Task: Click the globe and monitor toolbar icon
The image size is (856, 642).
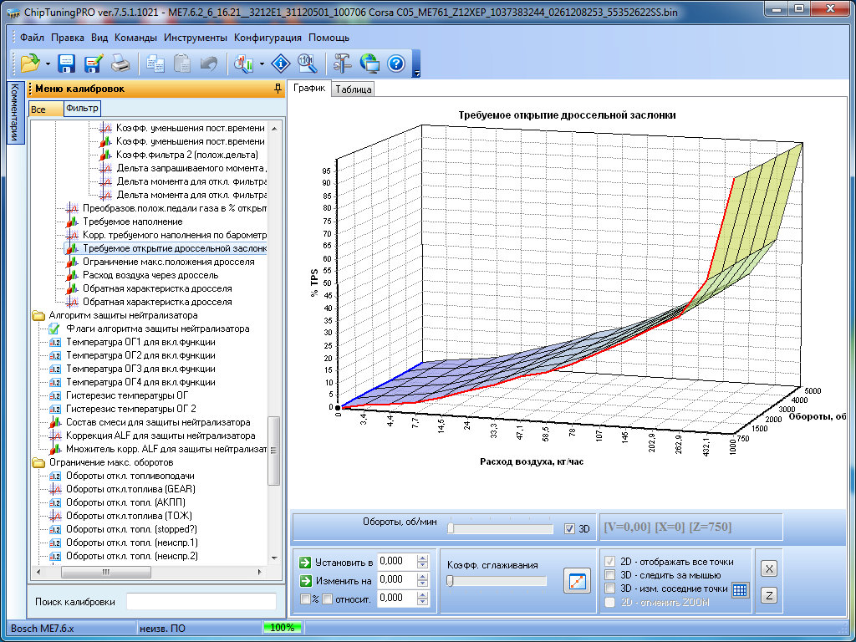Action: [x=369, y=64]
